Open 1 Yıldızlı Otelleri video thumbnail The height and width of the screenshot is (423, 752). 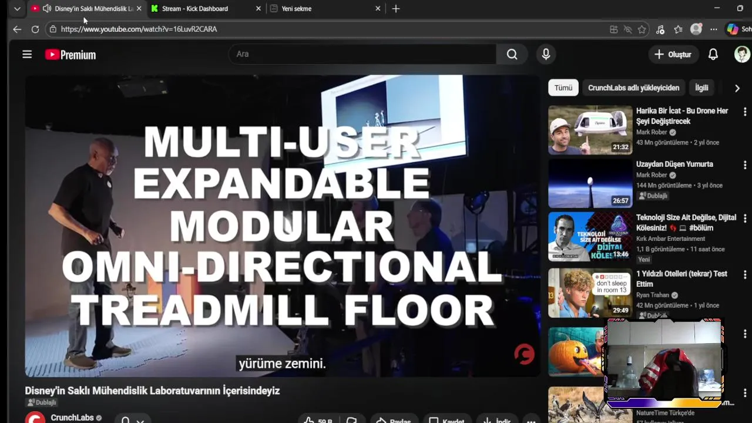[590, 293]
